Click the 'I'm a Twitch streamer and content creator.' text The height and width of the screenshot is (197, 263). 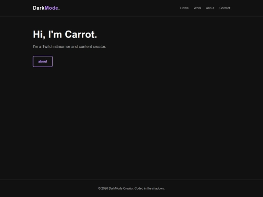pos(69,47)
